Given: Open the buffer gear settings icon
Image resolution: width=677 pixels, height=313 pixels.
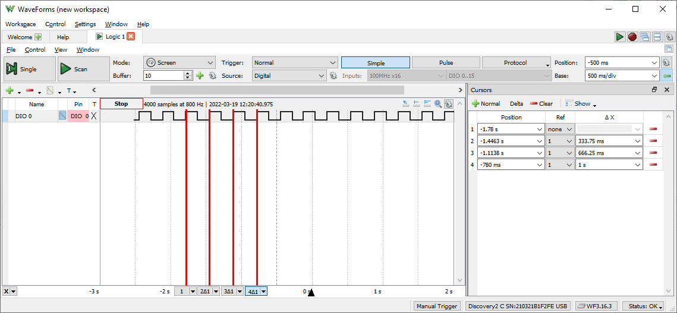Looking at the screenshot, I should tap(212, 75).
